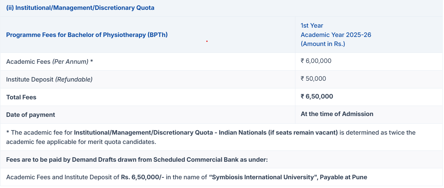The width and height of the screenshot is (444, 188).
Task: Select the 'Academic Year 2025-26' header text
Action: [336, 35]
